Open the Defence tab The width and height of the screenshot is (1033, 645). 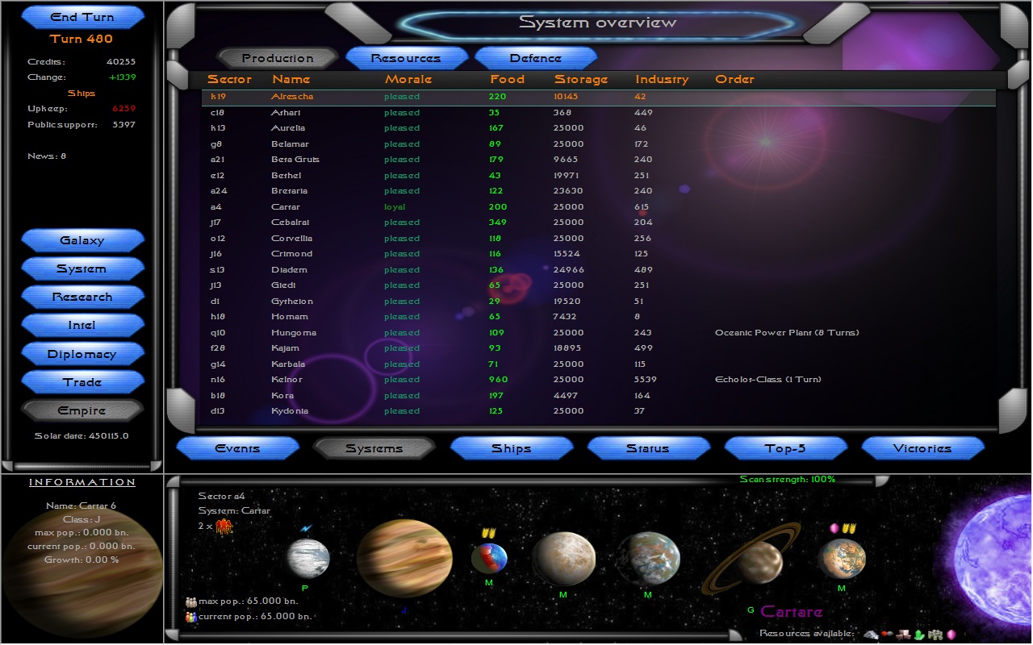[535, 58]
